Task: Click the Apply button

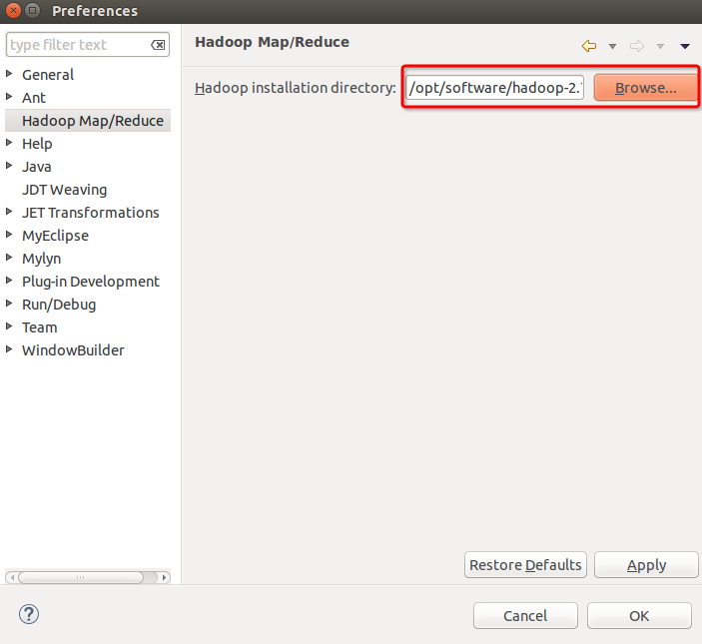Action: [646, 565]
